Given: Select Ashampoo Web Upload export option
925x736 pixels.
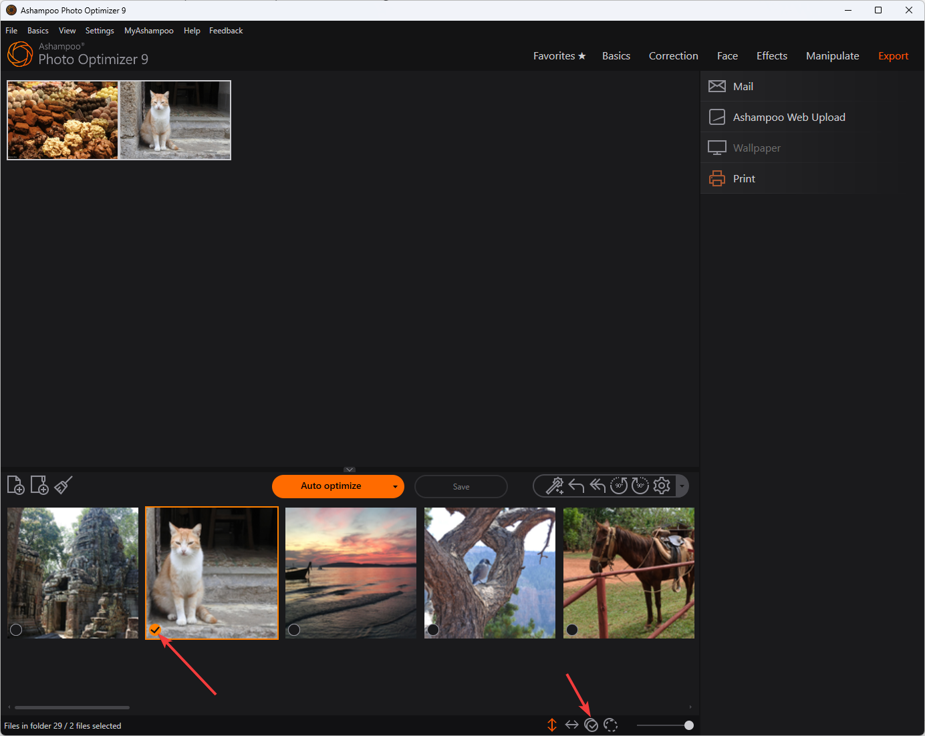Looking at the screenshot, I should [789, 118].
